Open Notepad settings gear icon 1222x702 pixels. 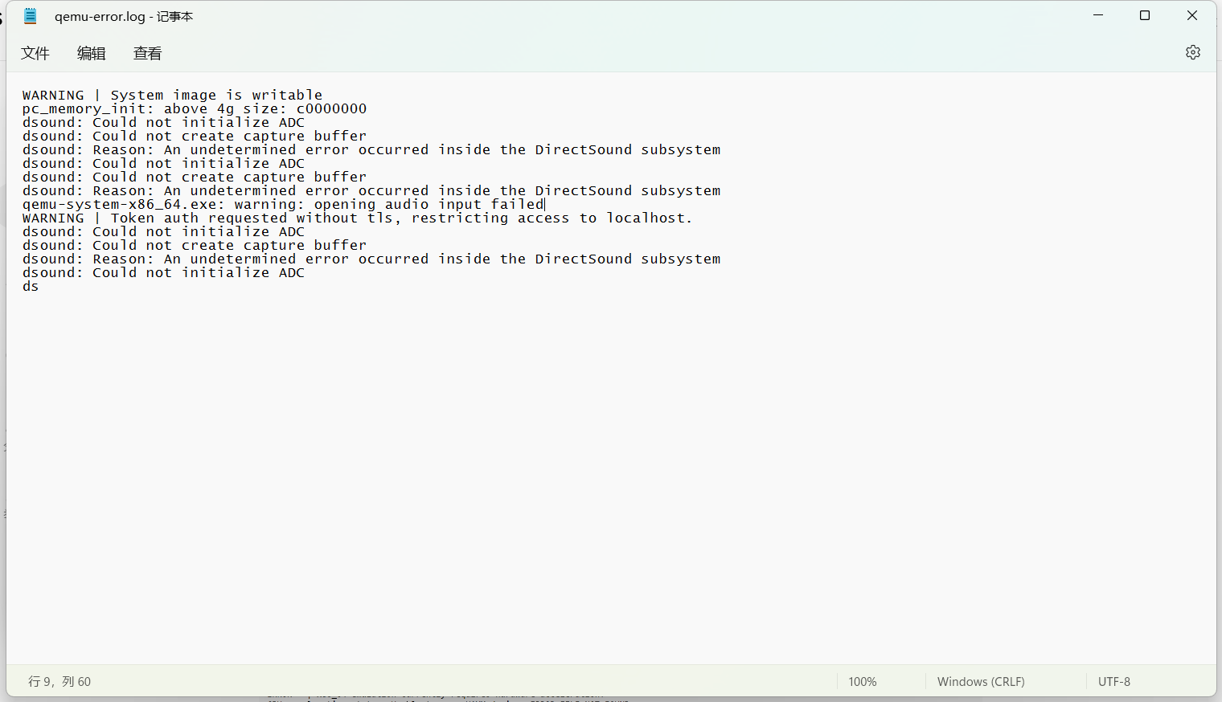1193,52
